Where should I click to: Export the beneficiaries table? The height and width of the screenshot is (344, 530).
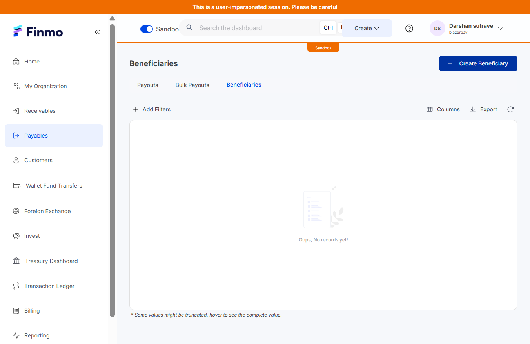click(x=483, y=109)
